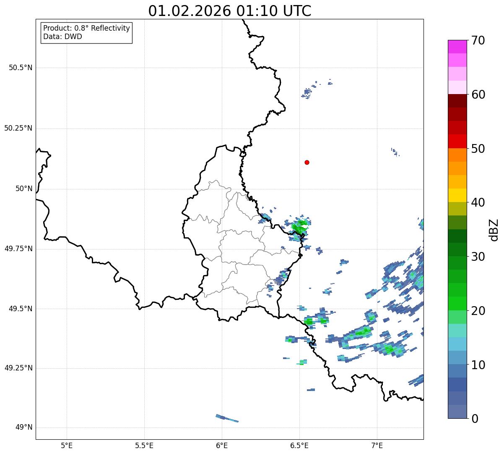
Task: Click the green echo cell near 6.5°E, 49.85°N
Action: coord(299,227)
